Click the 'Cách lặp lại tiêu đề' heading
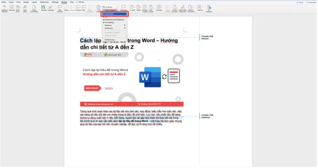 pyautogui.click(x=129, y=44)
